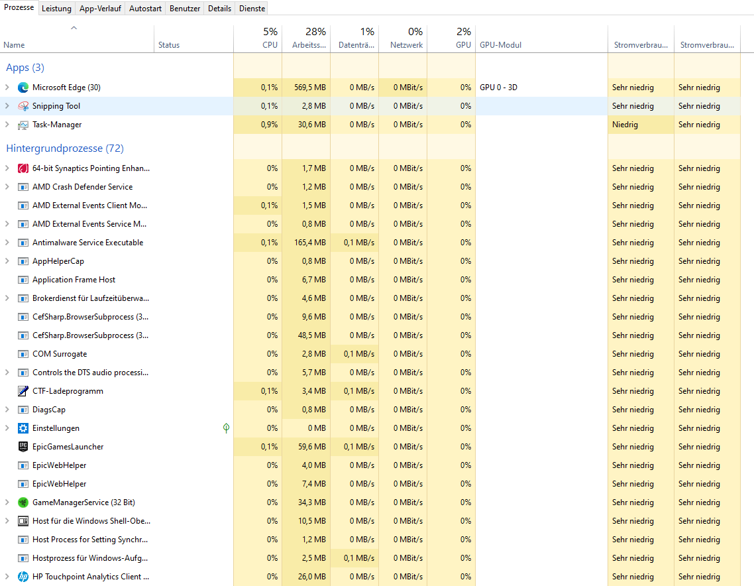Image resolution: width=754 pixels, height=586 pixels.
Task: Click the Task-Manager process icon
Action: 23,125
